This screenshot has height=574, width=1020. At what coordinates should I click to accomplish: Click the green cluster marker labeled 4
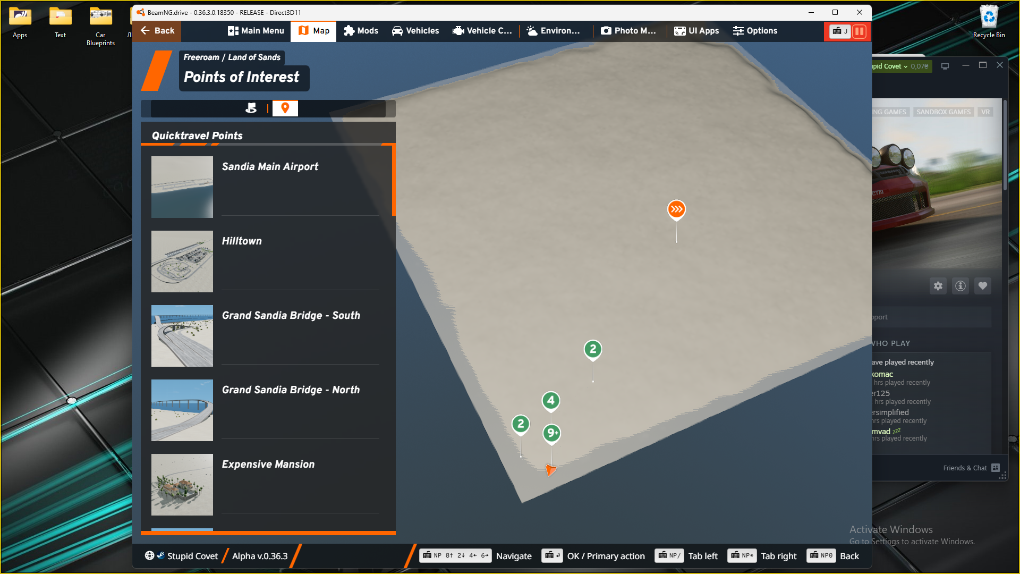(551, 401)
